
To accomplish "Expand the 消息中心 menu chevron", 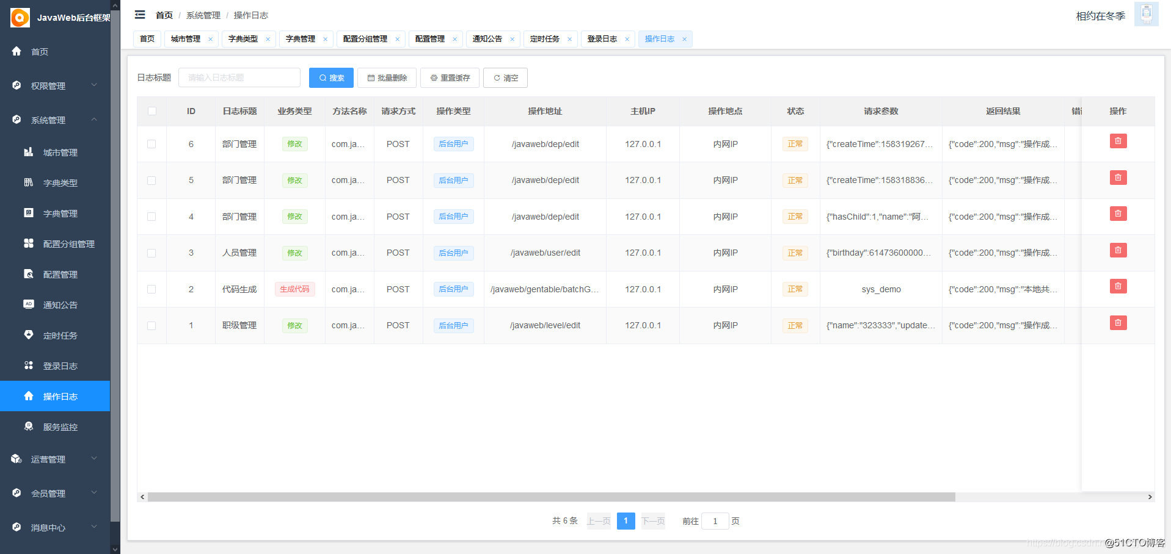I will (94, 527).
